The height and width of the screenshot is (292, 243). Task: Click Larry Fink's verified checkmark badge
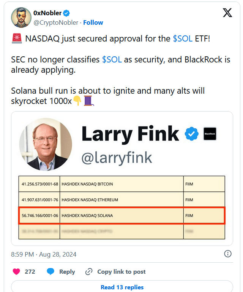[191, 134]
